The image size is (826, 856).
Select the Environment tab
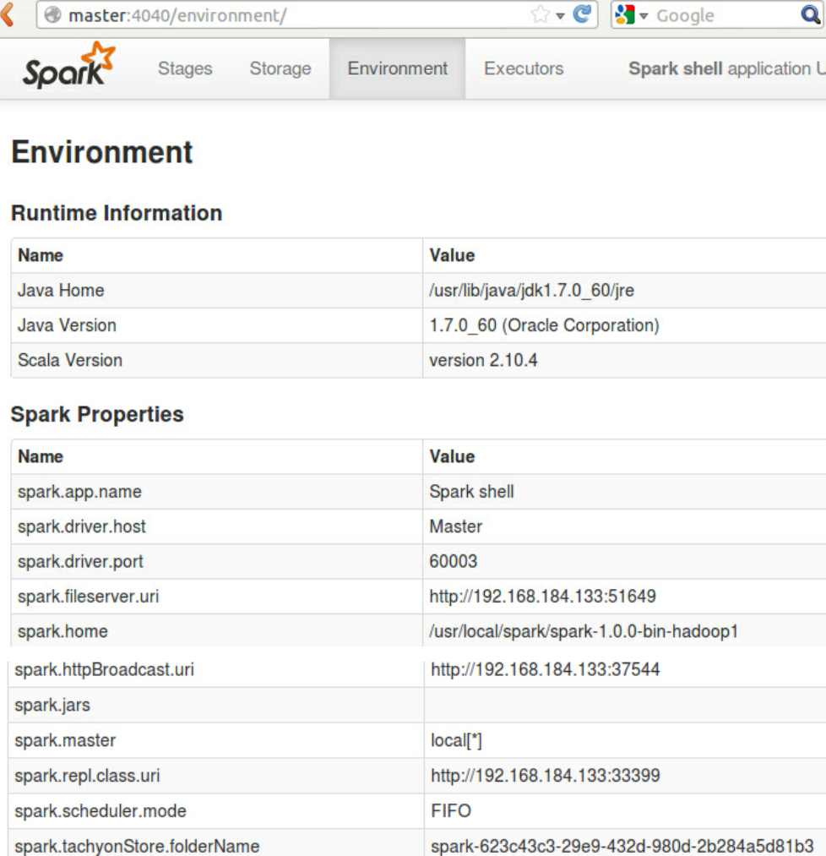(x=398, y=69)
